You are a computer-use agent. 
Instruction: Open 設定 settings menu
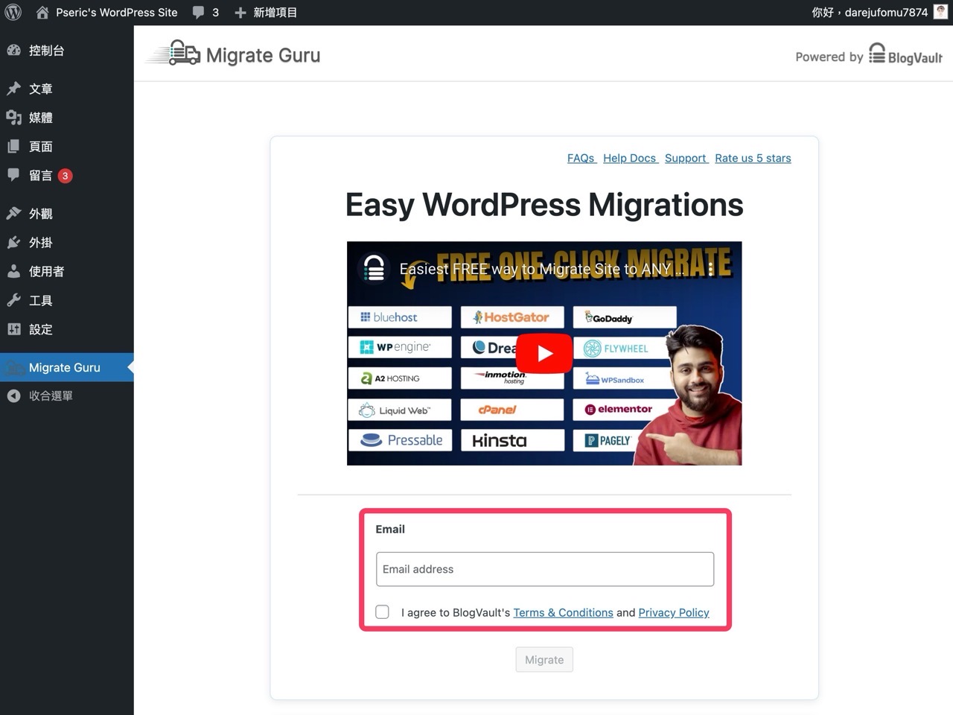41,329
